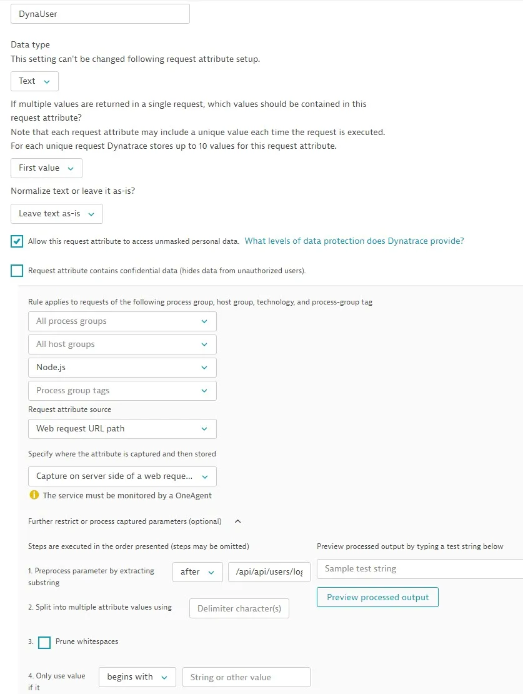Image resolution: width=523 pixels, height=694 pixels.
Task: Open the First value dropdown
Action: pyautogui.click(x=46, y=168)
